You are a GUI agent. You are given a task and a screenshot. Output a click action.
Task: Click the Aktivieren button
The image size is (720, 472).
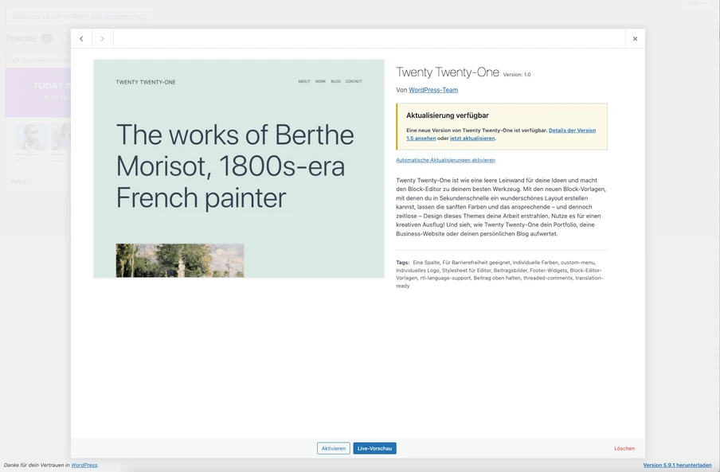pos(334,448)
